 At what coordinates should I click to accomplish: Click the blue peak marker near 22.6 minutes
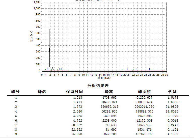[136, 69]
